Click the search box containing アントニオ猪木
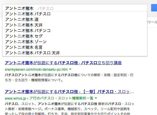The width and height of the screenshot is (157, 115). coord(75,8)
